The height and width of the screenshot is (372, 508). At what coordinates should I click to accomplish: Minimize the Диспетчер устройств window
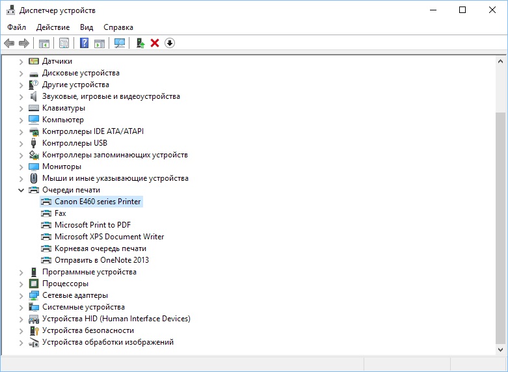tap(433, 10)
